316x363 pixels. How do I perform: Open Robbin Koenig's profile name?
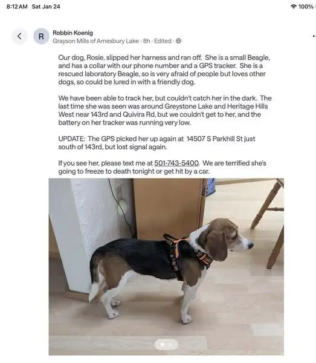[73, 33]
